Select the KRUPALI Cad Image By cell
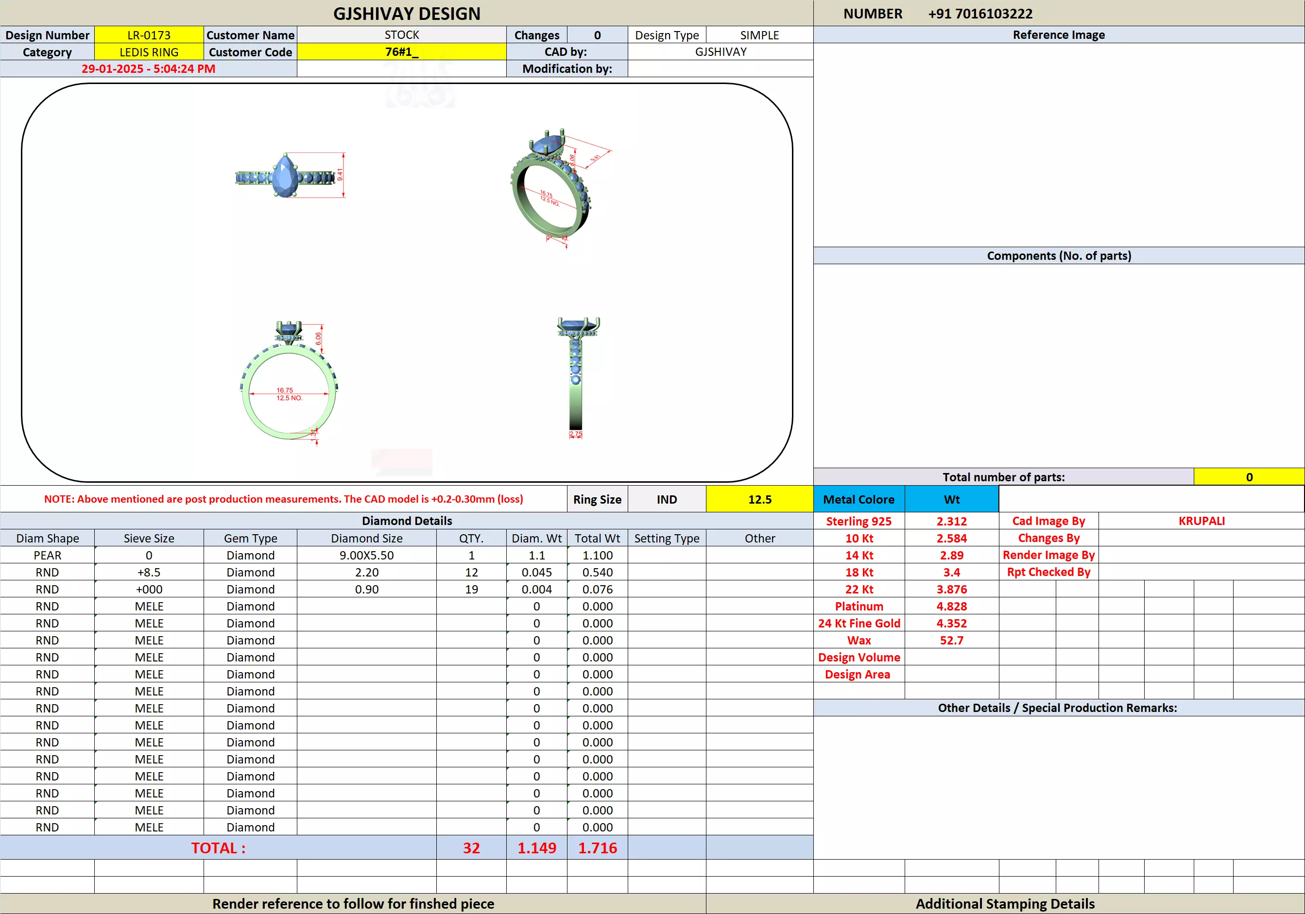The width and height of the screenshot is (1305, 914). coord(1201,521)
